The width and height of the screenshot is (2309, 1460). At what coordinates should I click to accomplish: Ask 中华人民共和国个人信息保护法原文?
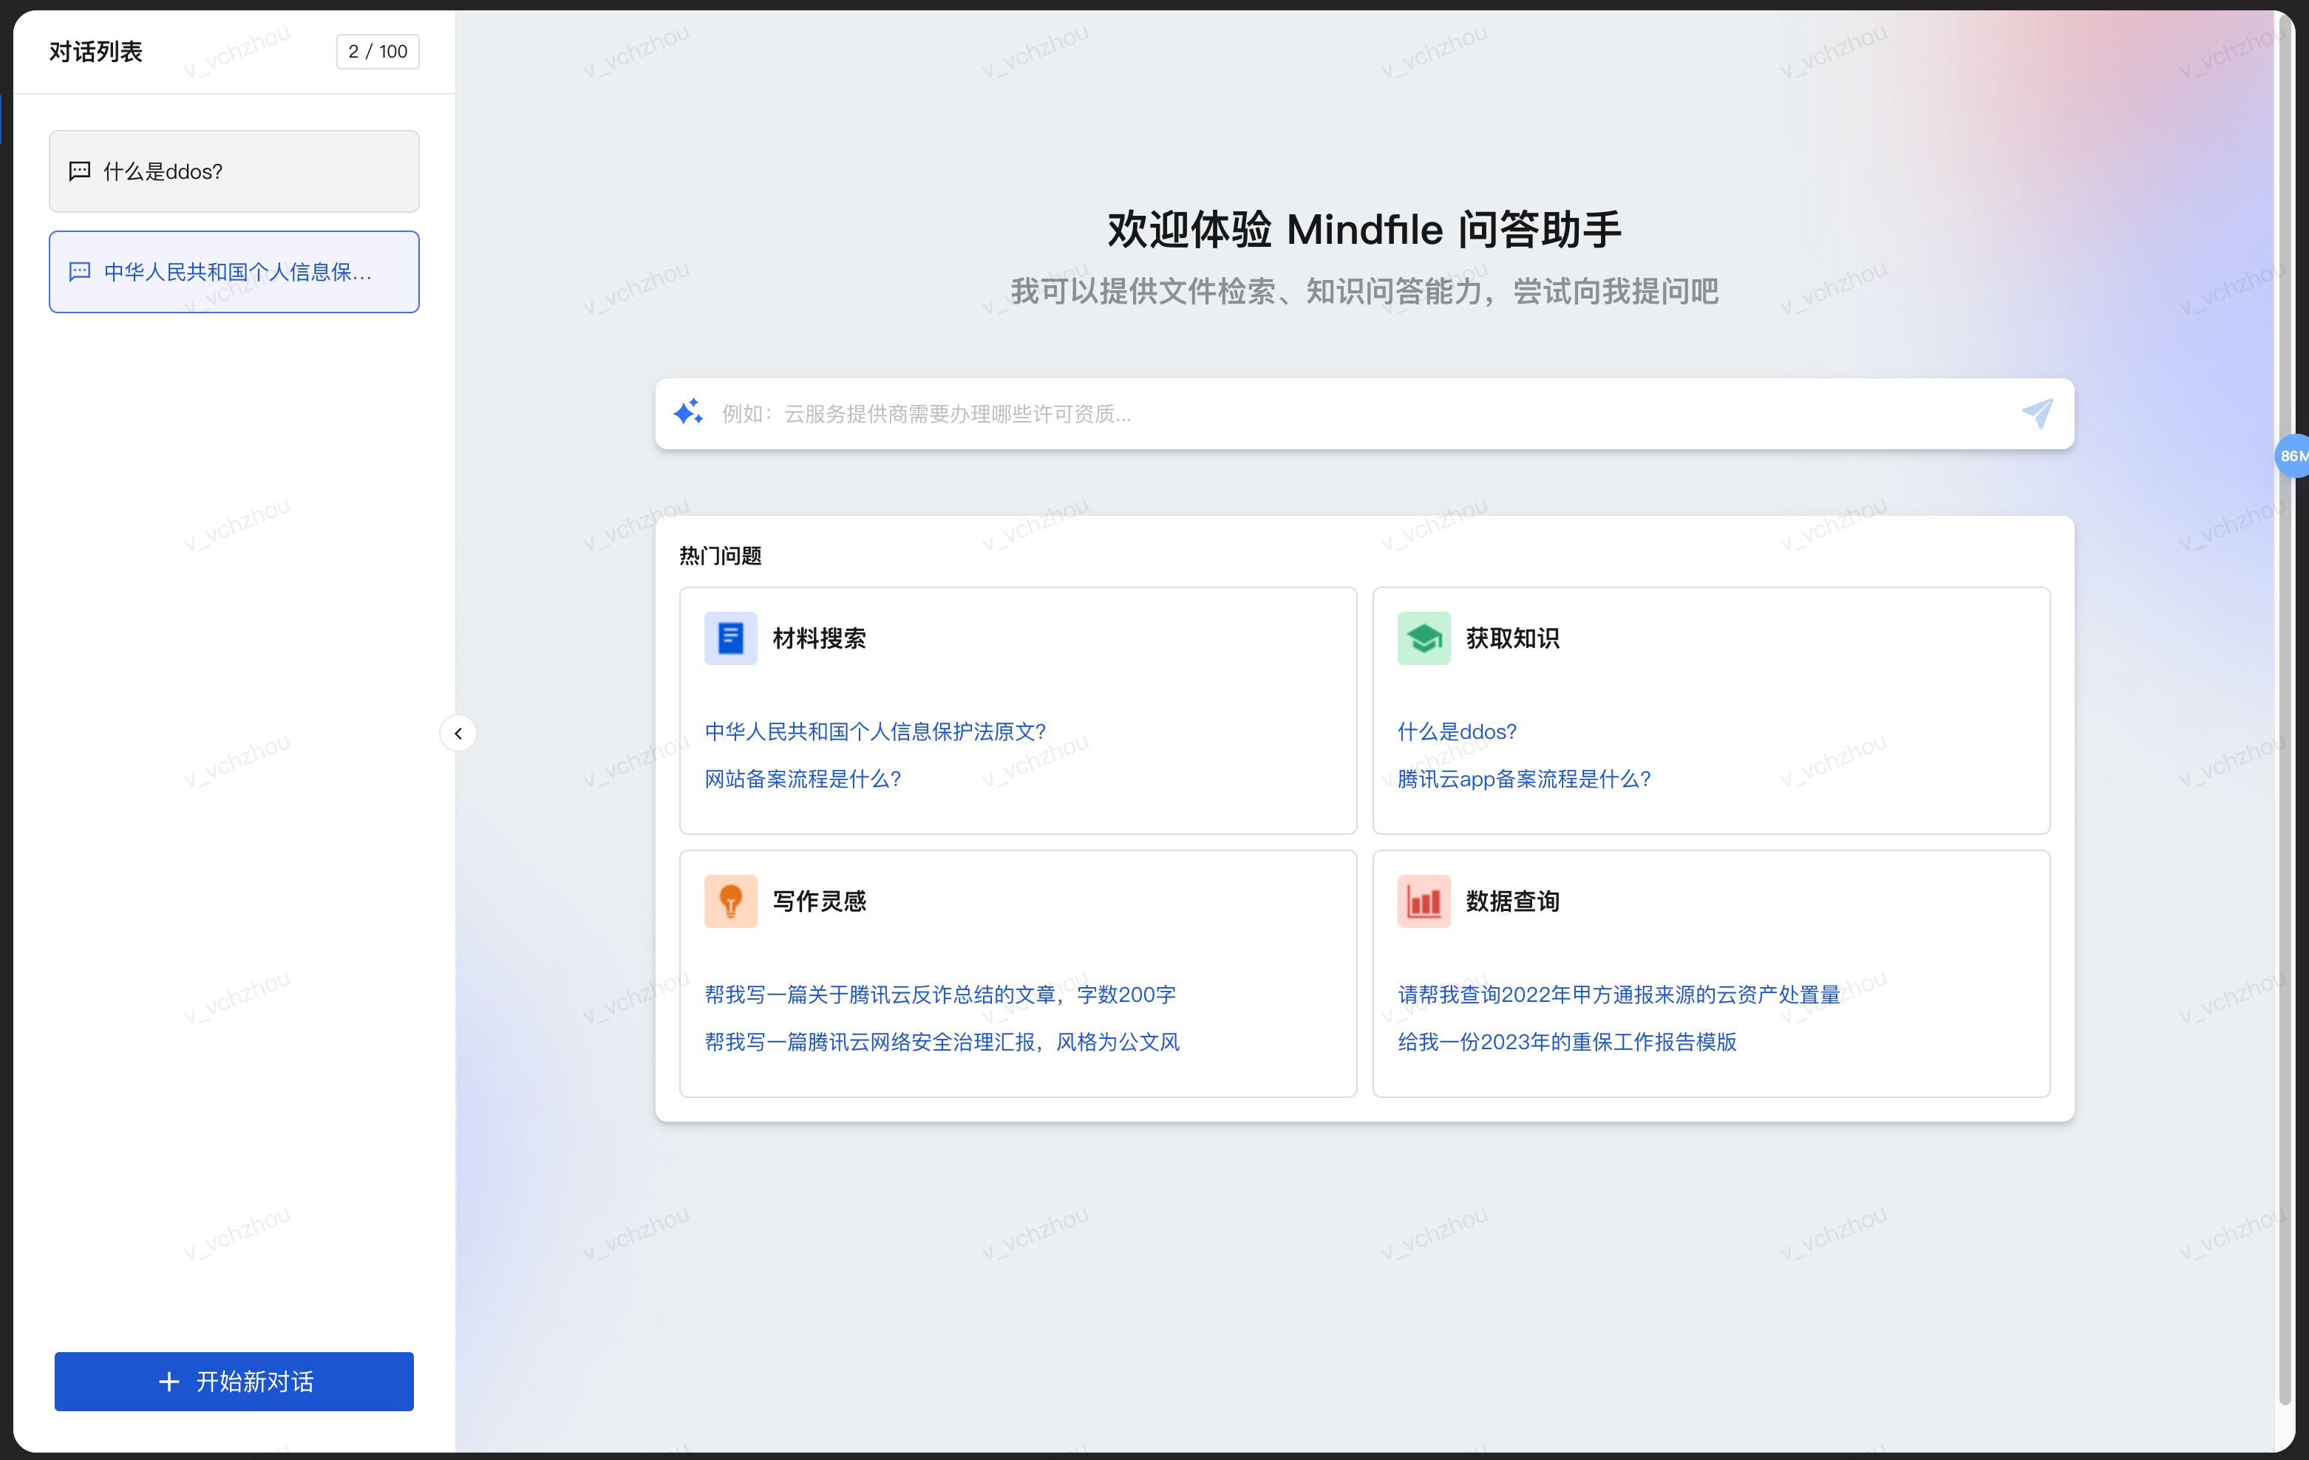[875, 731]
